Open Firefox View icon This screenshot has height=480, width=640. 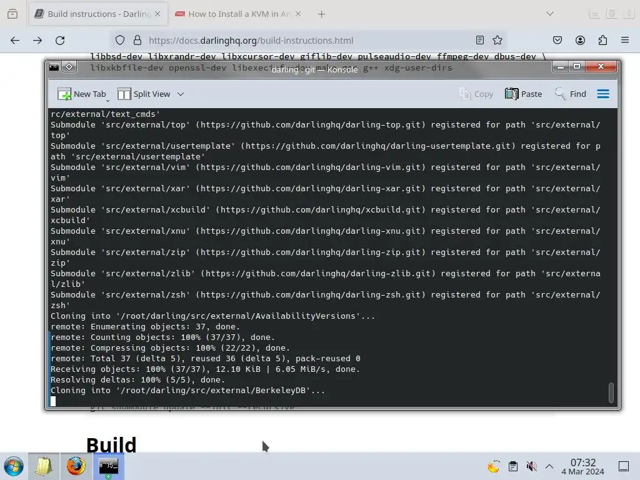[12, 14]
